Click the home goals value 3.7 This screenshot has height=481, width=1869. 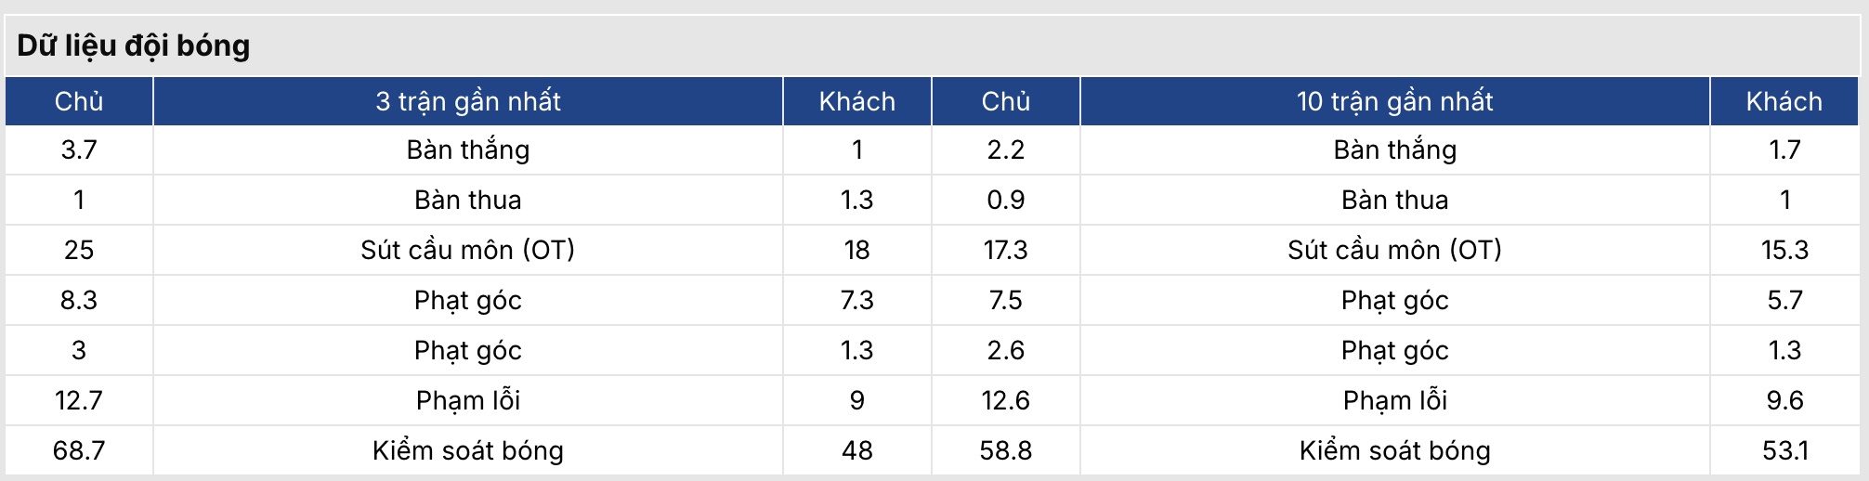pos(79,149)
